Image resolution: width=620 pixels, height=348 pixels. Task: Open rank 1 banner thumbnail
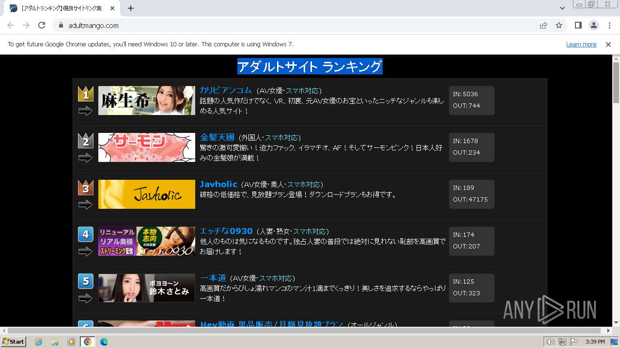147,101
